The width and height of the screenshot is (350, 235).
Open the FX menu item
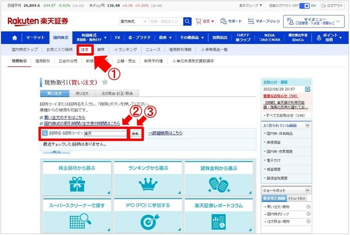click(x=118, y=37)
